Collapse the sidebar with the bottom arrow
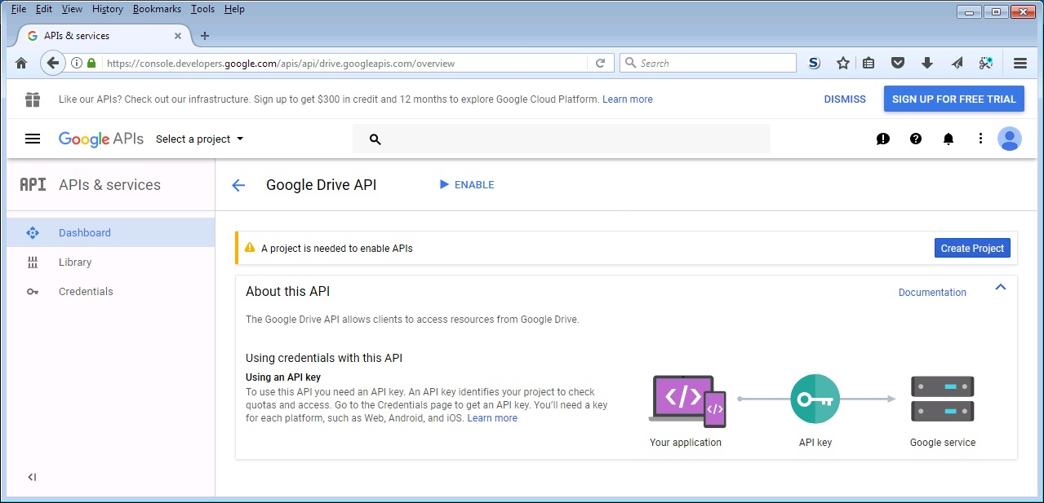This screenshot has width=1044, height=503. pos(32,477)
